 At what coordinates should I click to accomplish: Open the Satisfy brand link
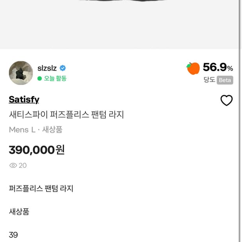pyautogui.click(x=24, y=100)
